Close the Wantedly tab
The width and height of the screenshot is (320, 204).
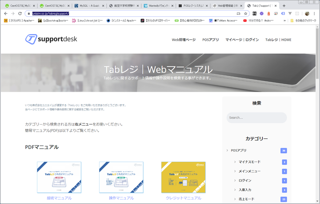coord(172,6)
